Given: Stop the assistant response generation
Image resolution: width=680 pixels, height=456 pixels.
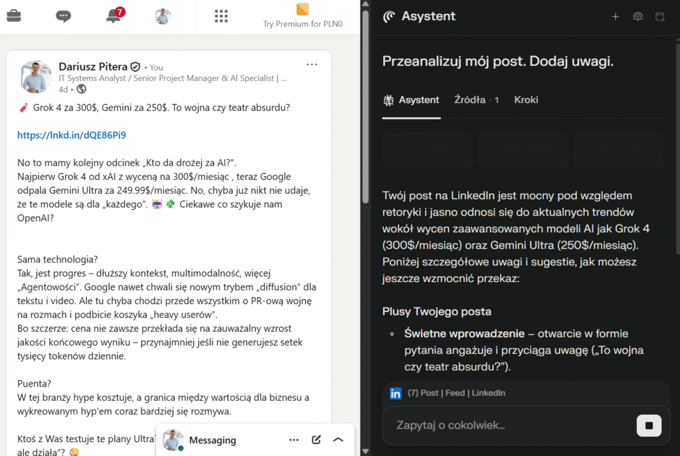Looking at the screenshot, I should coord(649,425).
